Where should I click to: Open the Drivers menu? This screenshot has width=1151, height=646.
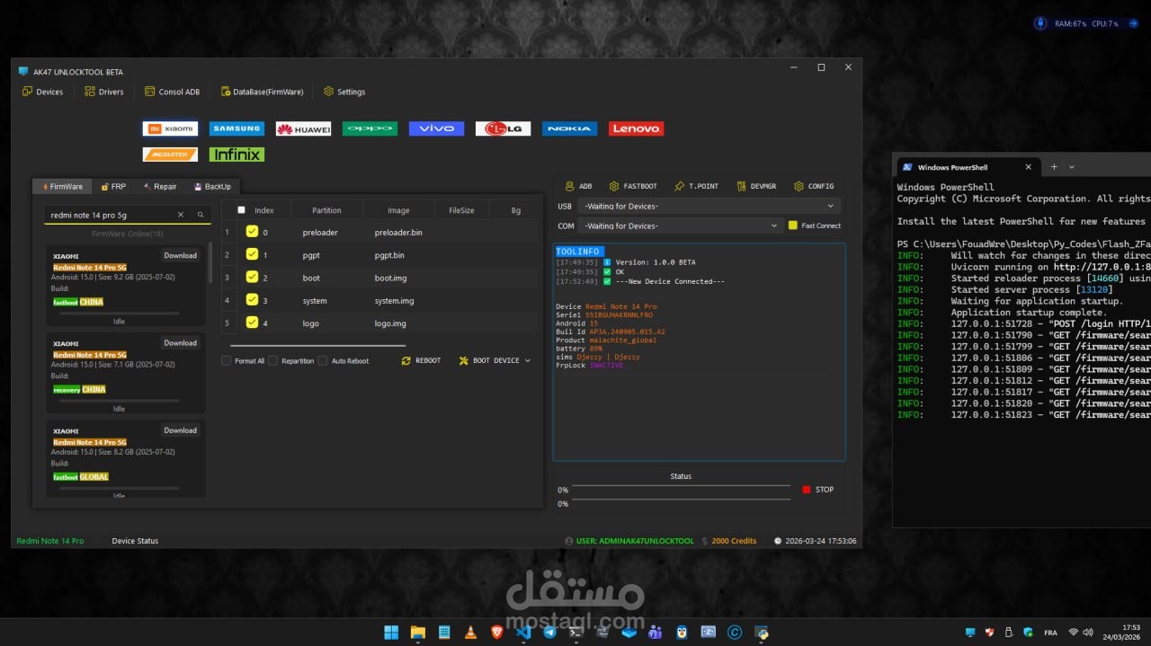(104, 92)
